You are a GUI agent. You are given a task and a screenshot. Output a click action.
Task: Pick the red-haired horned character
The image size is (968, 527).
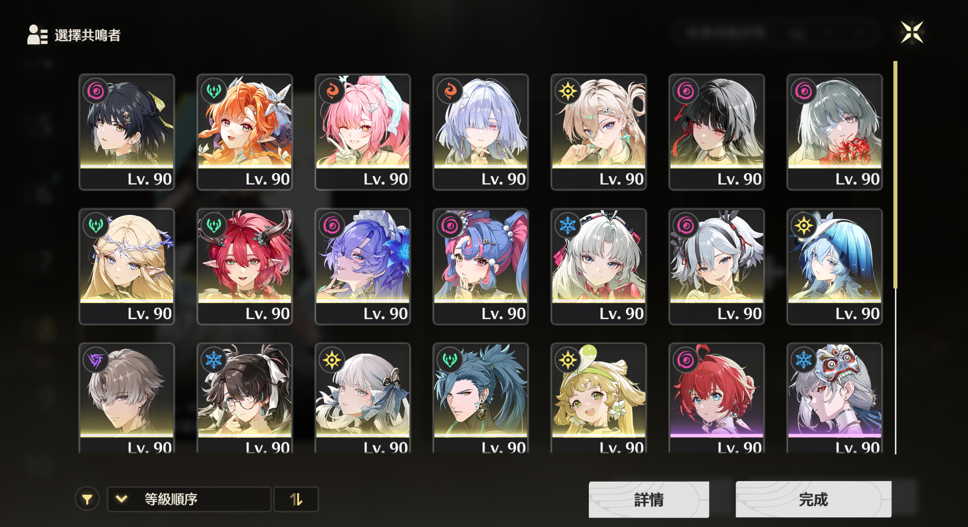tap(245, 267)
